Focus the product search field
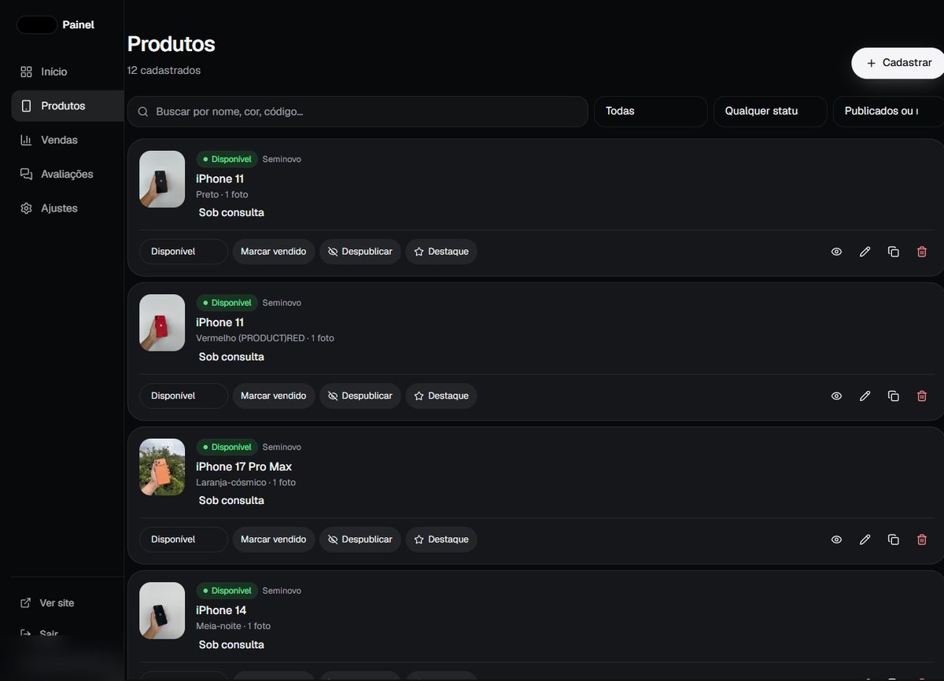944x681 pixels. tap(358, 112)
